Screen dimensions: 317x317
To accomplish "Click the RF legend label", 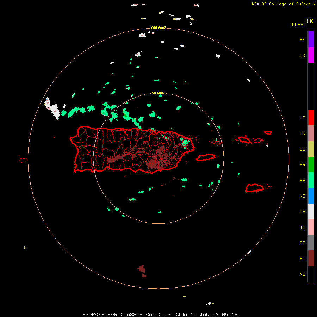I will 302,39.
